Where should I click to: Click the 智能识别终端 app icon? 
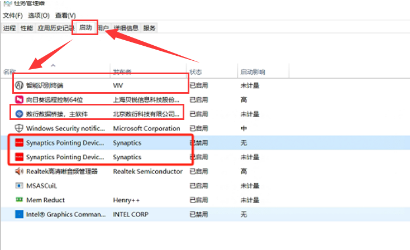[19, 85]
